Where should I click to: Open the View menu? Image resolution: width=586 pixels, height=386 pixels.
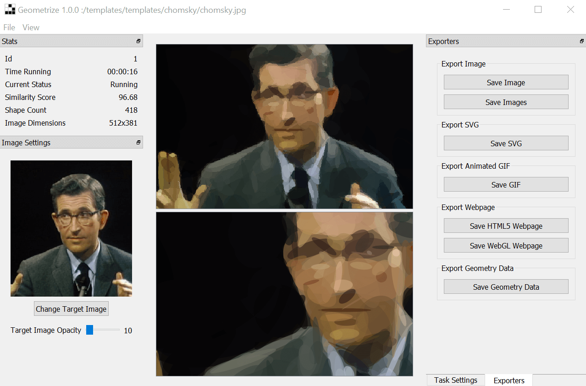coord(31,28)
